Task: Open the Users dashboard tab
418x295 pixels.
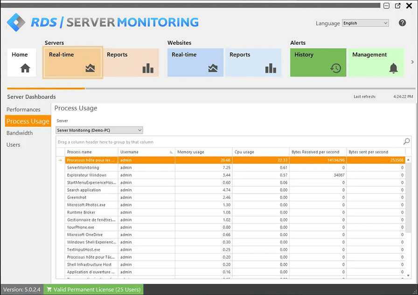Action: 14,144
